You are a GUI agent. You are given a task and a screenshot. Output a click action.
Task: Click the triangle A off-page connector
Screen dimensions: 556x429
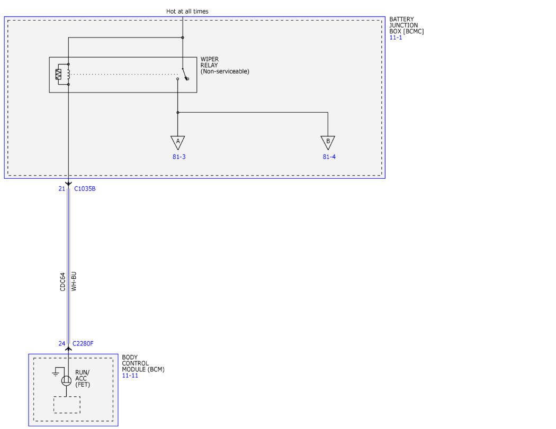pyautogui.click(x=177, y=143)
